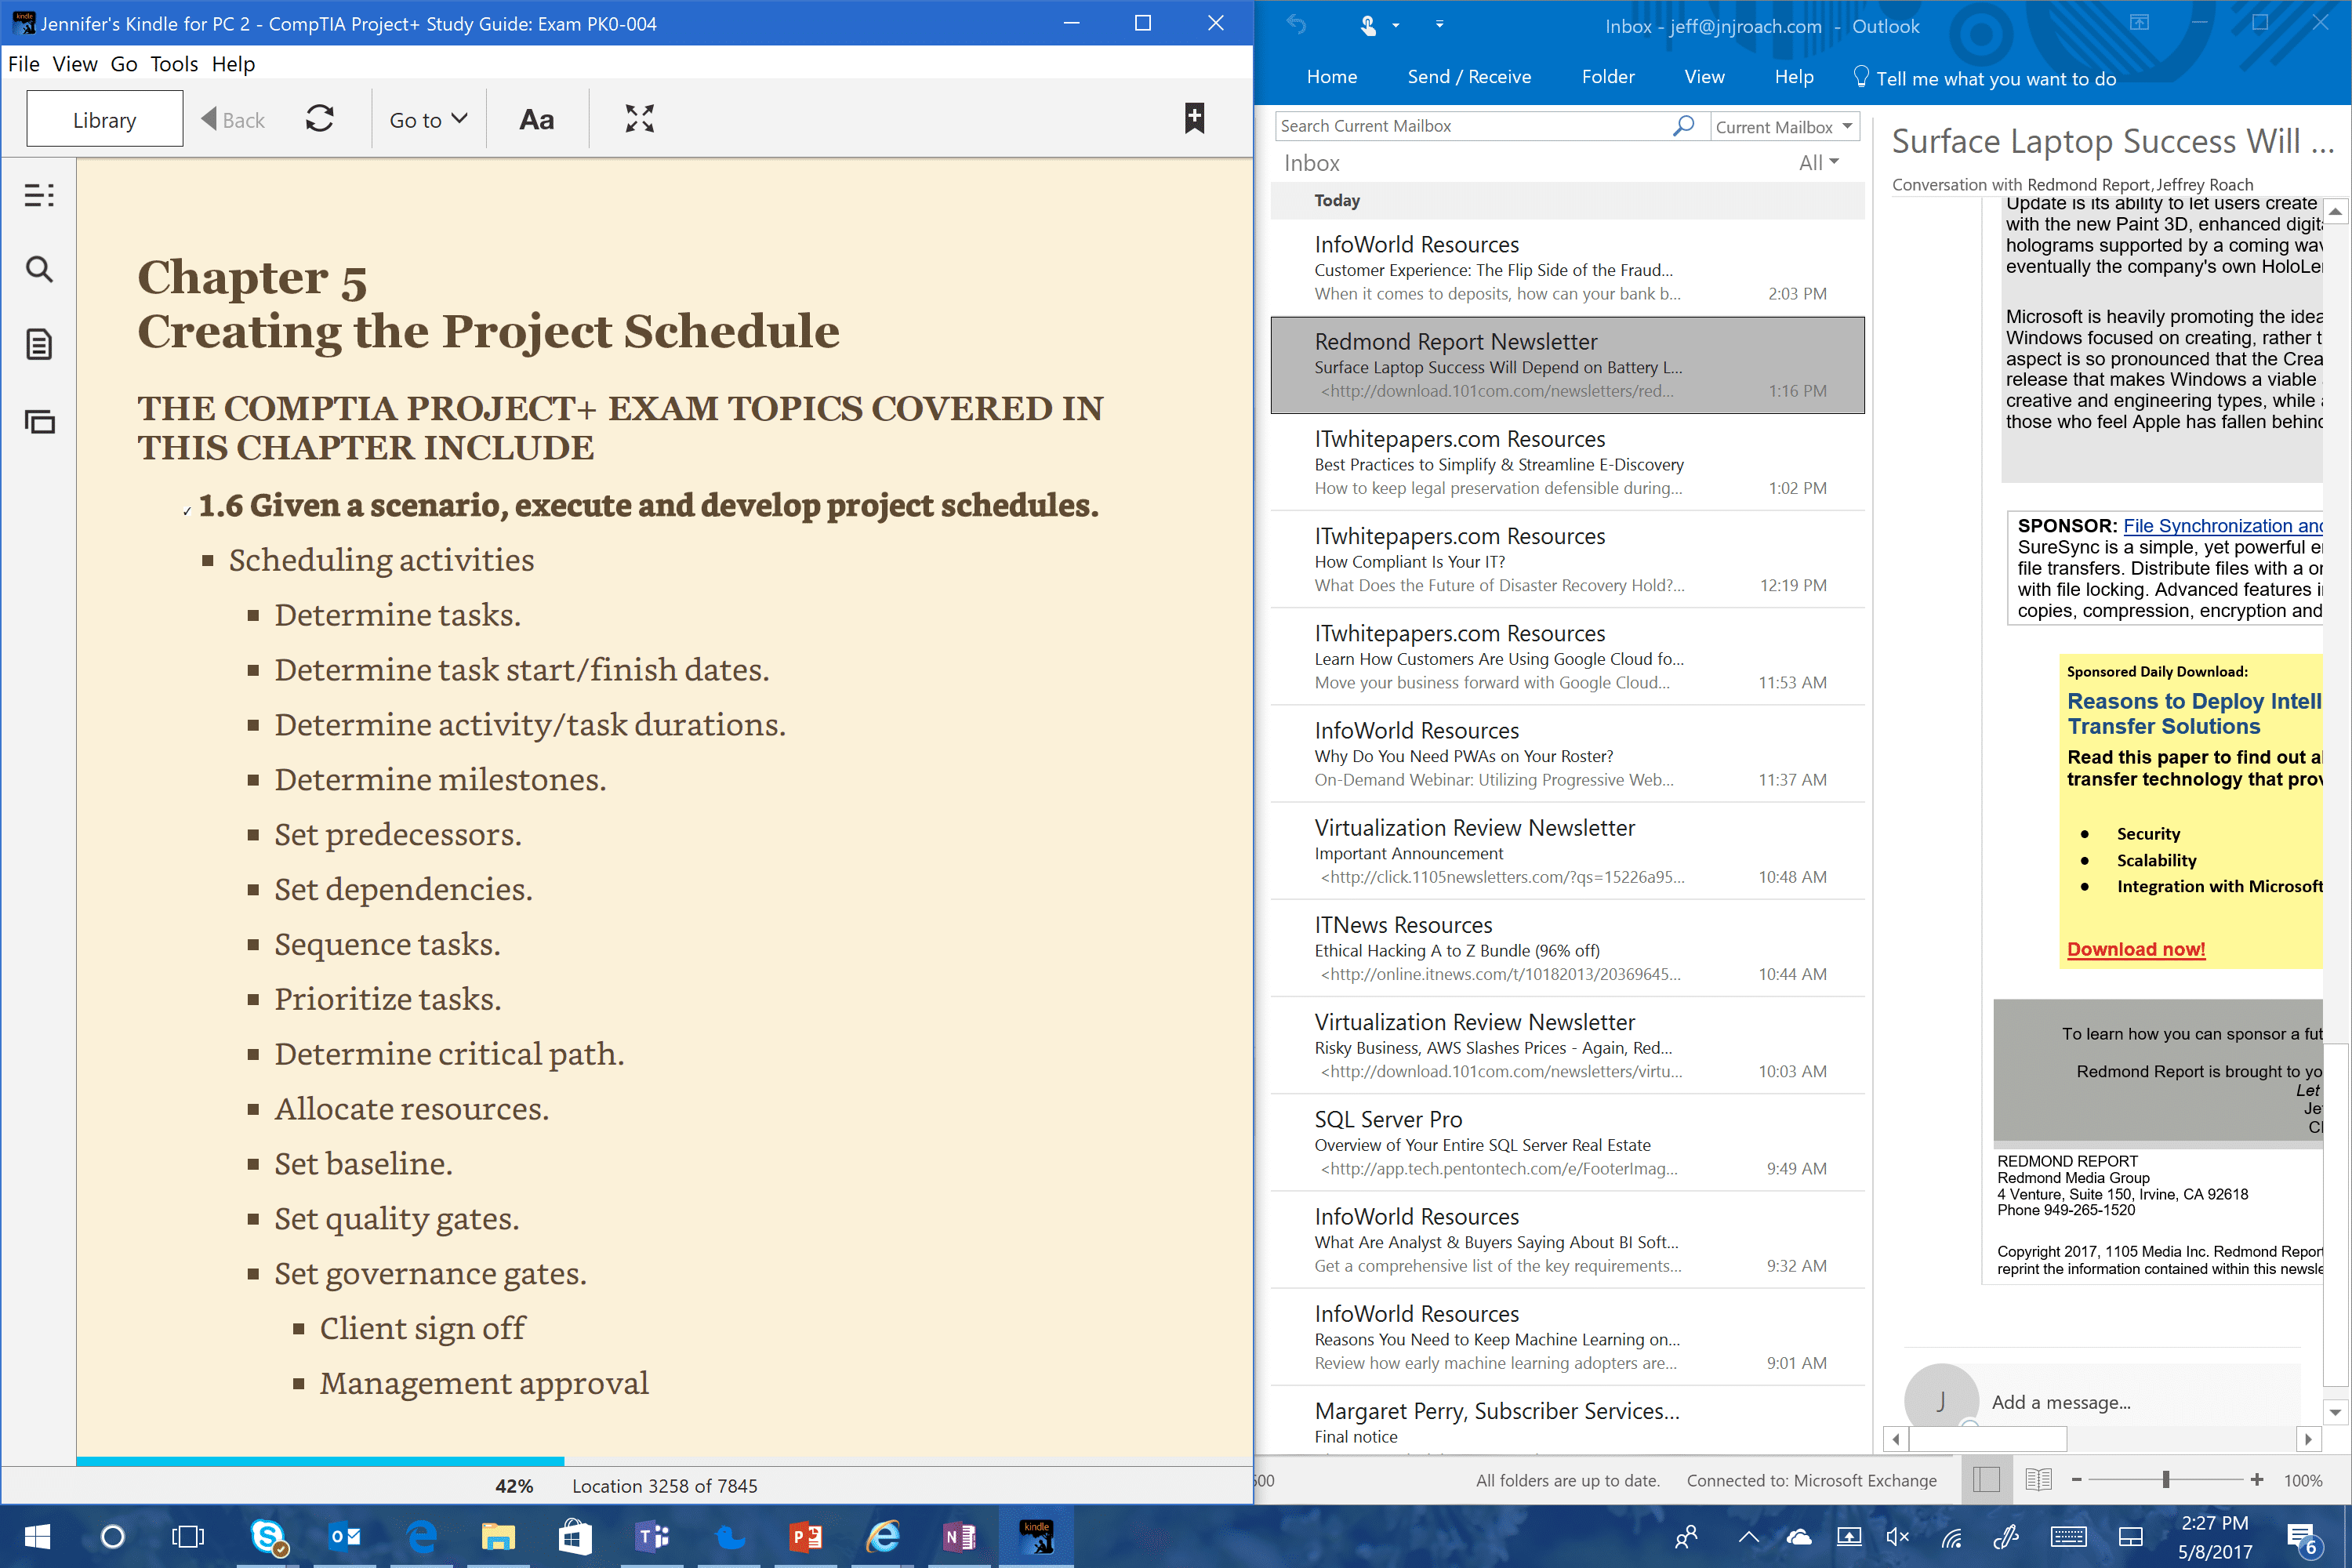The height and width of the screenshot is (1568, 2352).
Task: Open Windows Start menu
Action: pos(37,1536)
